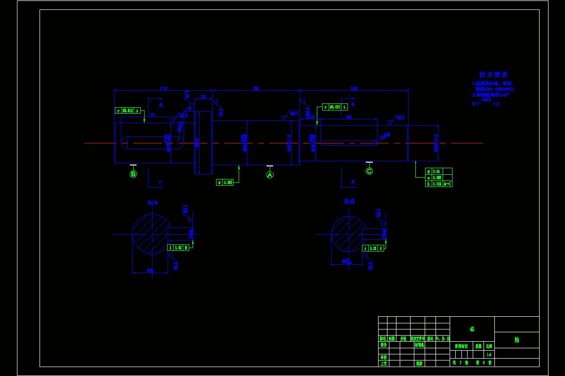565x376 pixels.
Task: Select the '0.005' tolerance frame below the shaft
Action: [225, 182]
